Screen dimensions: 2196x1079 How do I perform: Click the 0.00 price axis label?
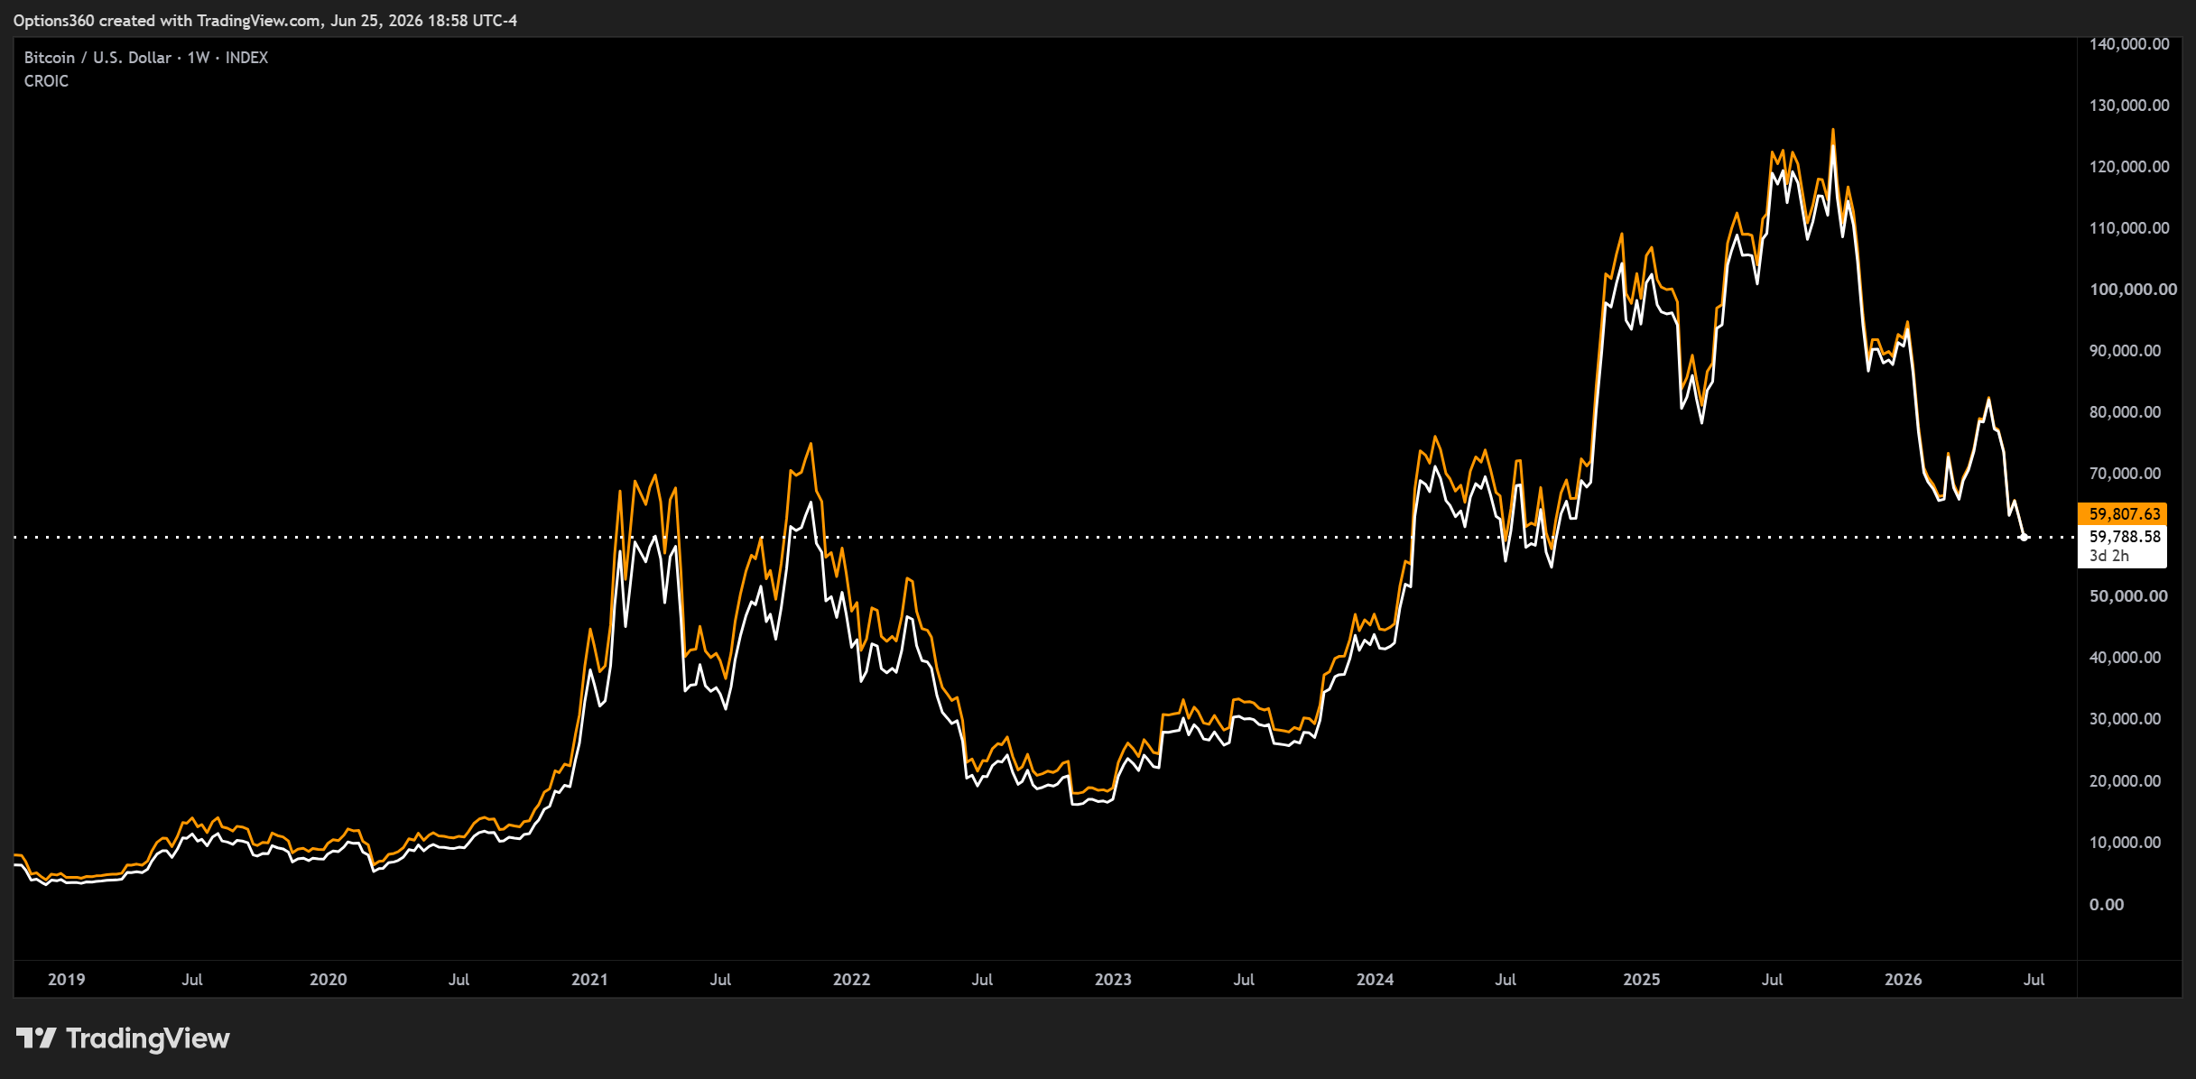[2107, 905]
